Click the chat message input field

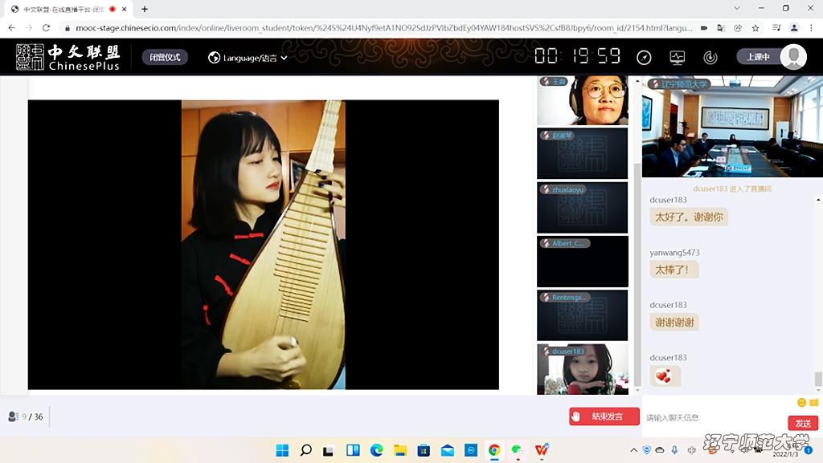click(x=714, y=417)
